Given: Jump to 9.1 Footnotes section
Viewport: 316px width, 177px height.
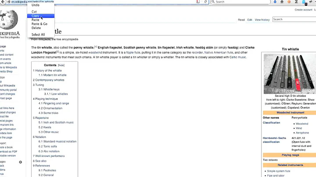Looking at the screenshot, I should [47, 170].
